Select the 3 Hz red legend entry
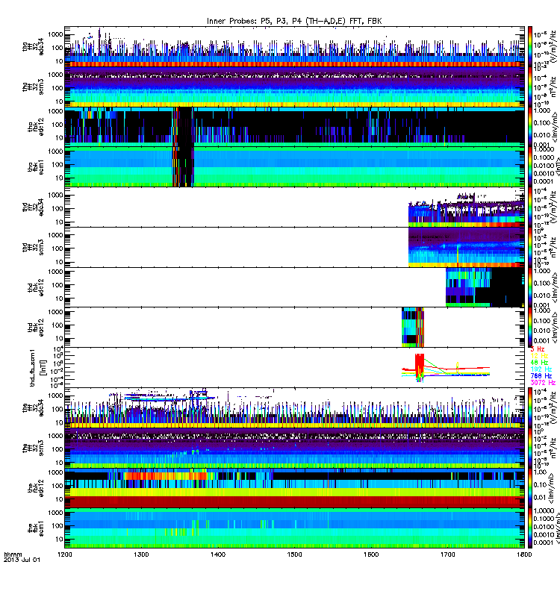This screenshot has height=597, width=560. [538, 348]
